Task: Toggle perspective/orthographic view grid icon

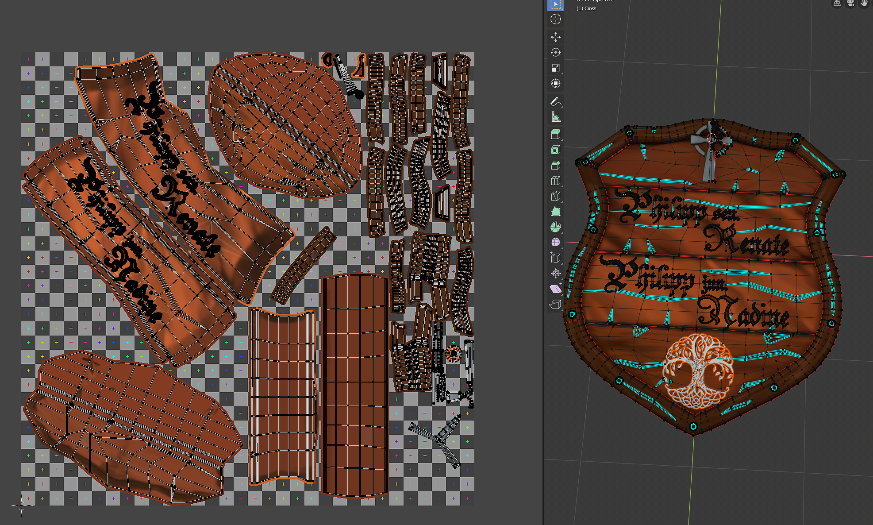Action: point(837,3)
